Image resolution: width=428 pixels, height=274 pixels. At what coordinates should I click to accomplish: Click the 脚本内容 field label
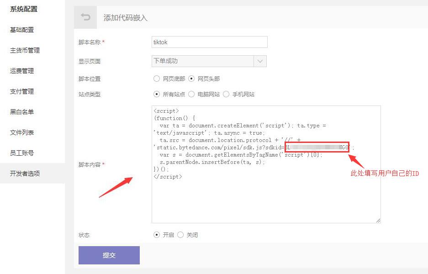pyautogui.click(x=90, y=164)
